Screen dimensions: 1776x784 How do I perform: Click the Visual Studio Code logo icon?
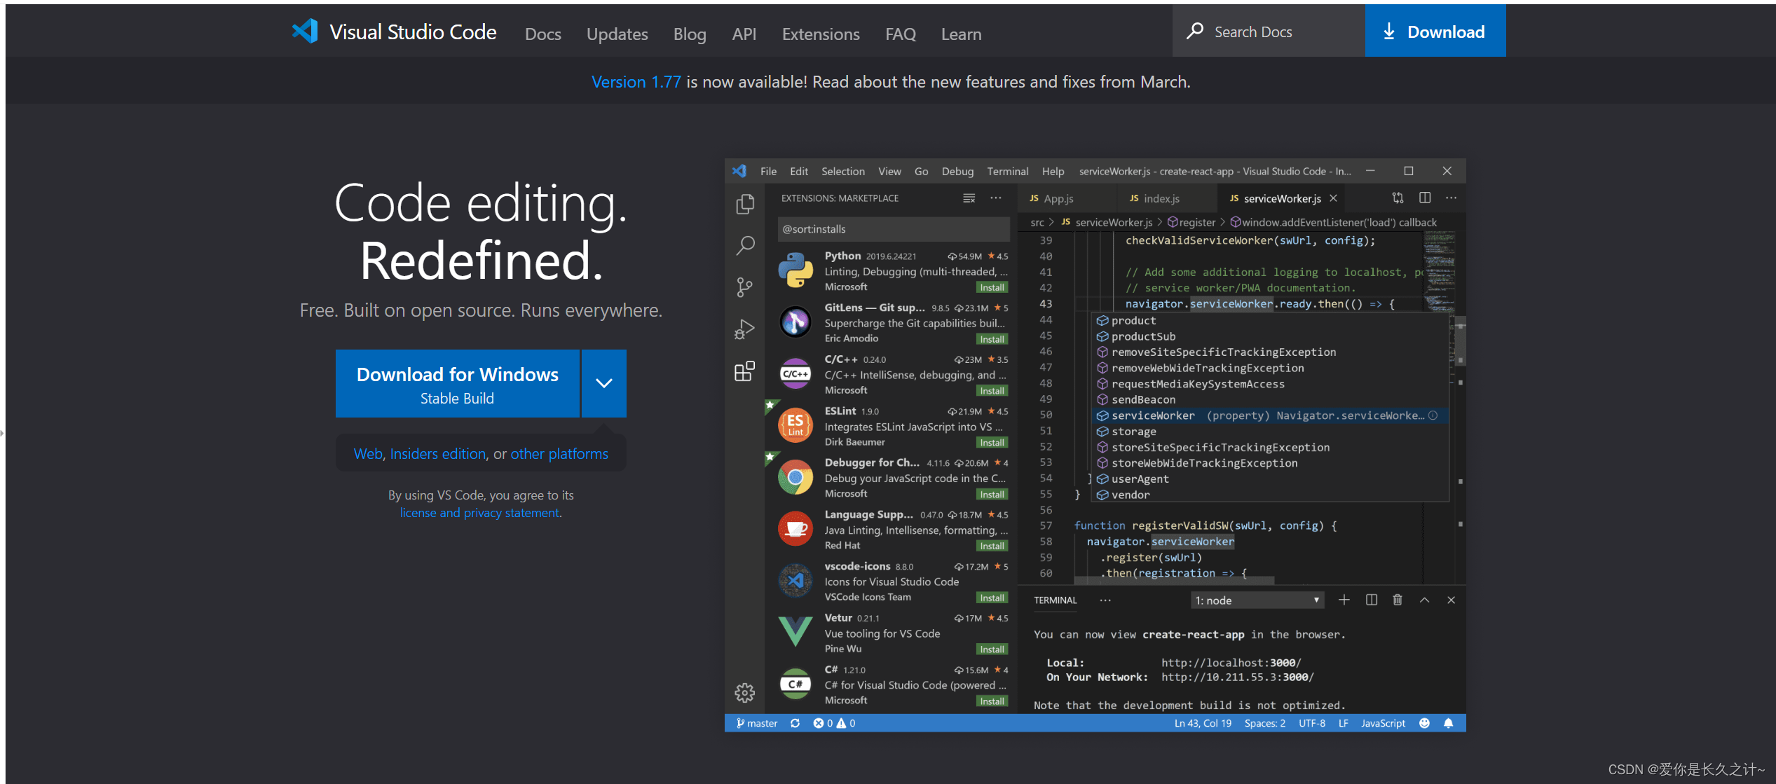(x=305, y=32)
